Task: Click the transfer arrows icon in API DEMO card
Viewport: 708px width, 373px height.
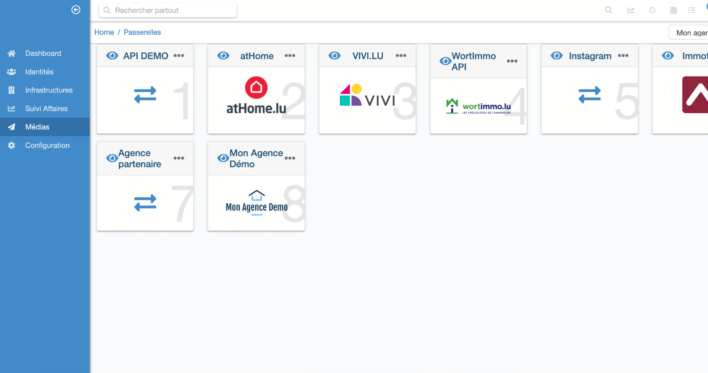Action: click(x=145, y=95)
